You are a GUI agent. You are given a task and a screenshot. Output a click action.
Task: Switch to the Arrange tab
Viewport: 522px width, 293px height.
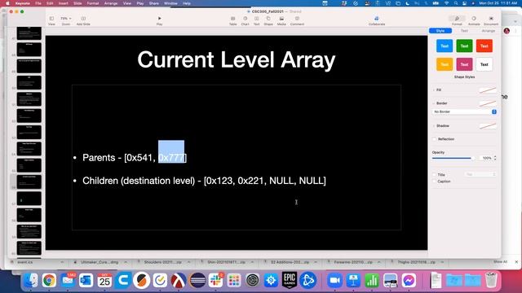point(488,31)
